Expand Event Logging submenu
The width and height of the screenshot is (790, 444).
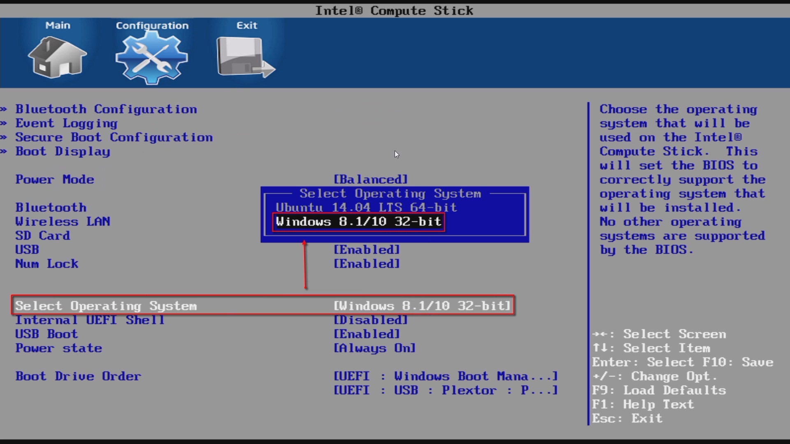click(66, 123)
